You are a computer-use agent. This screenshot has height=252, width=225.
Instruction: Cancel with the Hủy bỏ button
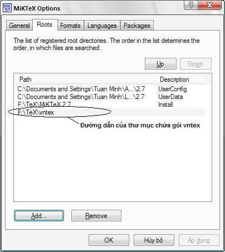click(154, 240)
